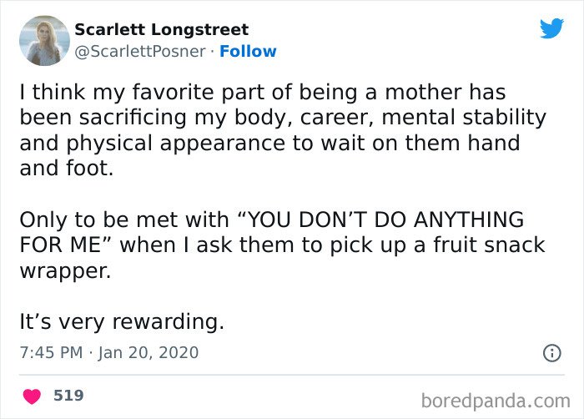
Task: Follow Scarlett Longstreet via Follow link
Action: click(248, 52)
